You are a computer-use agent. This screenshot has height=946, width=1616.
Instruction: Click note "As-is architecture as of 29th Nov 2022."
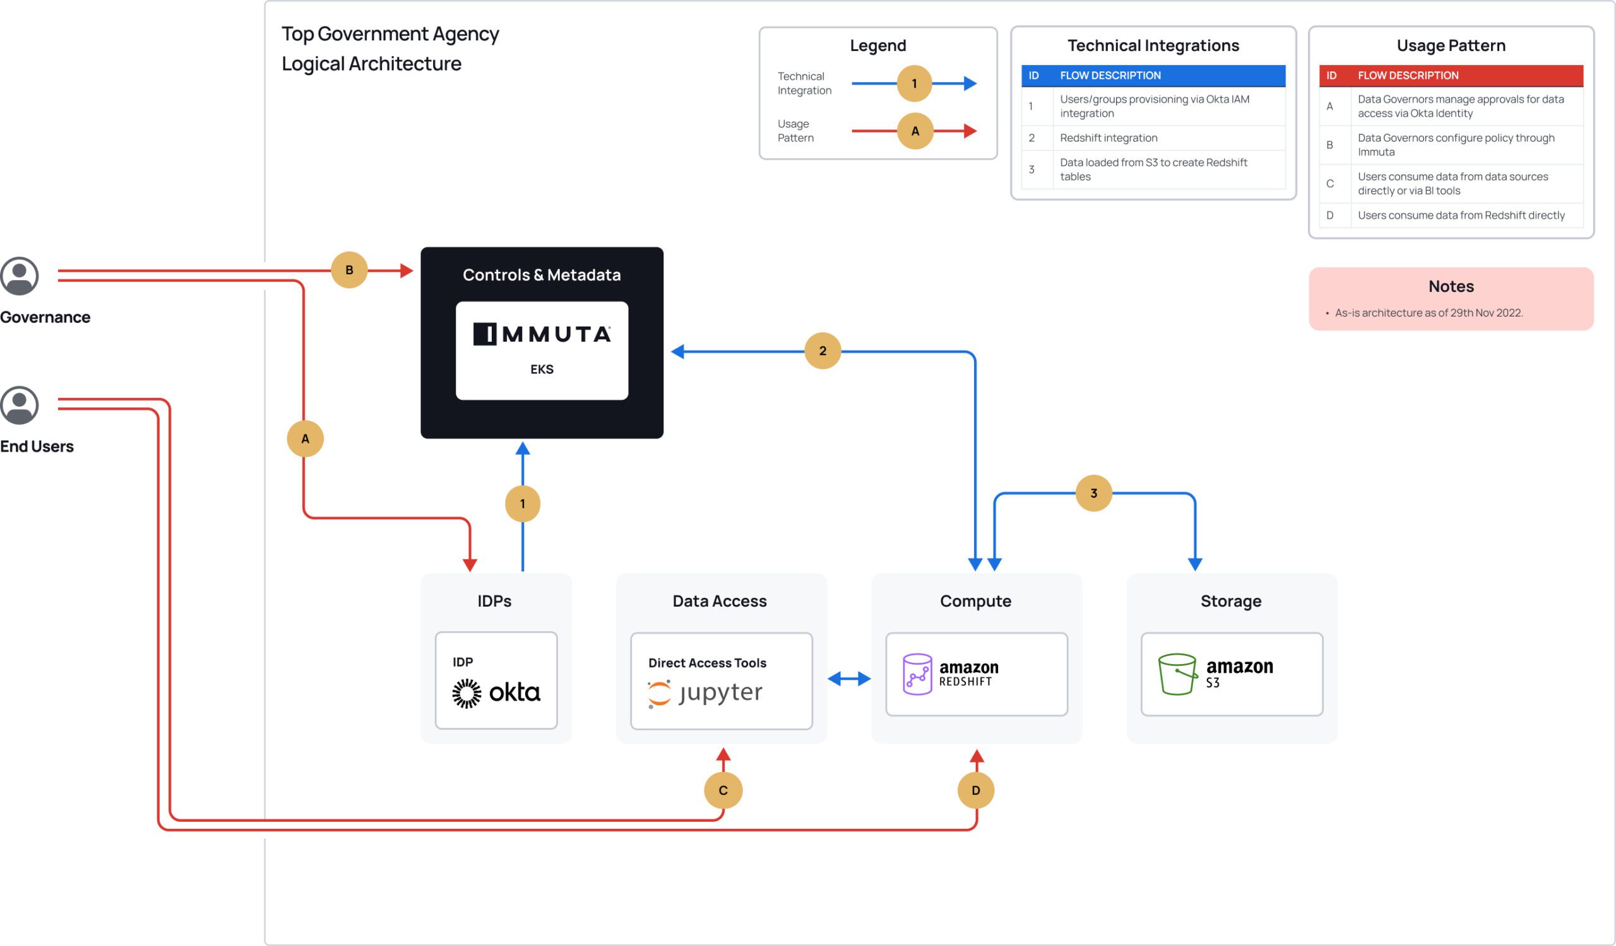[x=1429, y=313]
